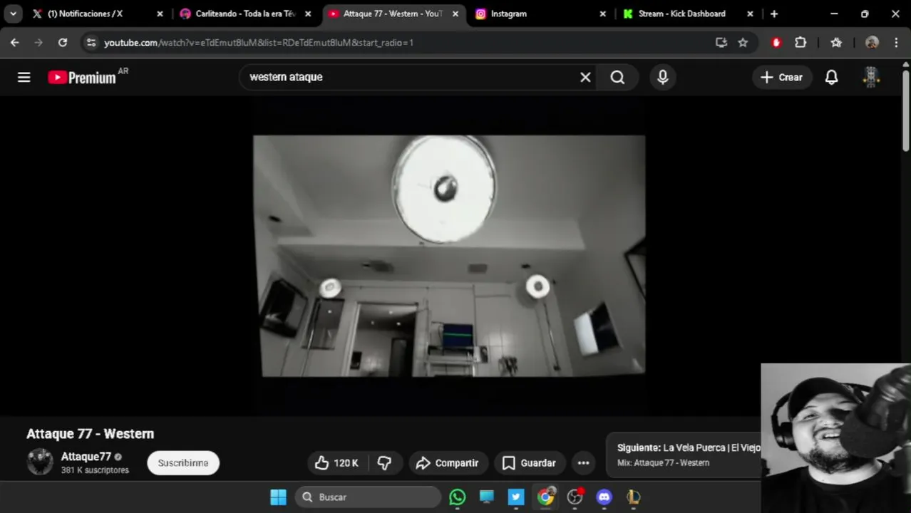View site information icon in address bar
The image size is (911, 513).
click(x=91, y=43)
